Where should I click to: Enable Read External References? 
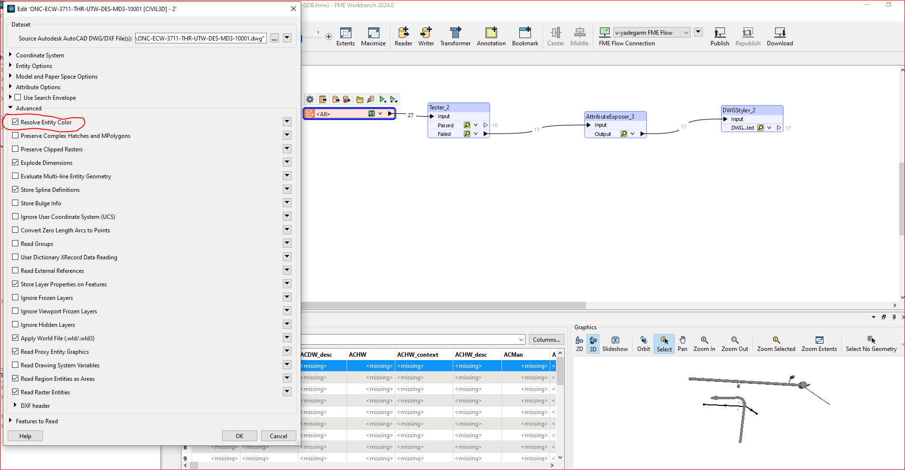coord(15,270)
